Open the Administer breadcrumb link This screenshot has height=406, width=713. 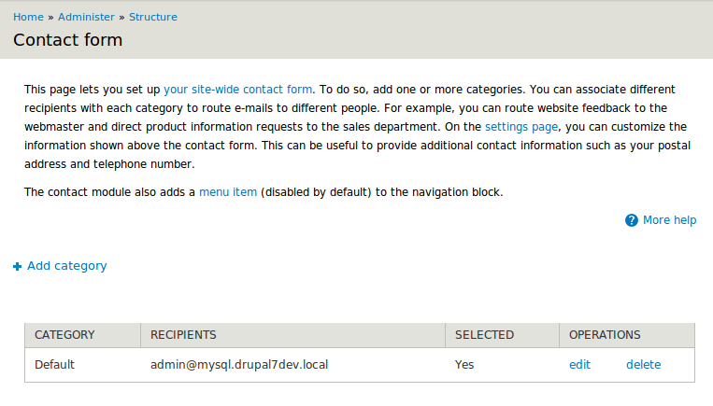(86, 17)
